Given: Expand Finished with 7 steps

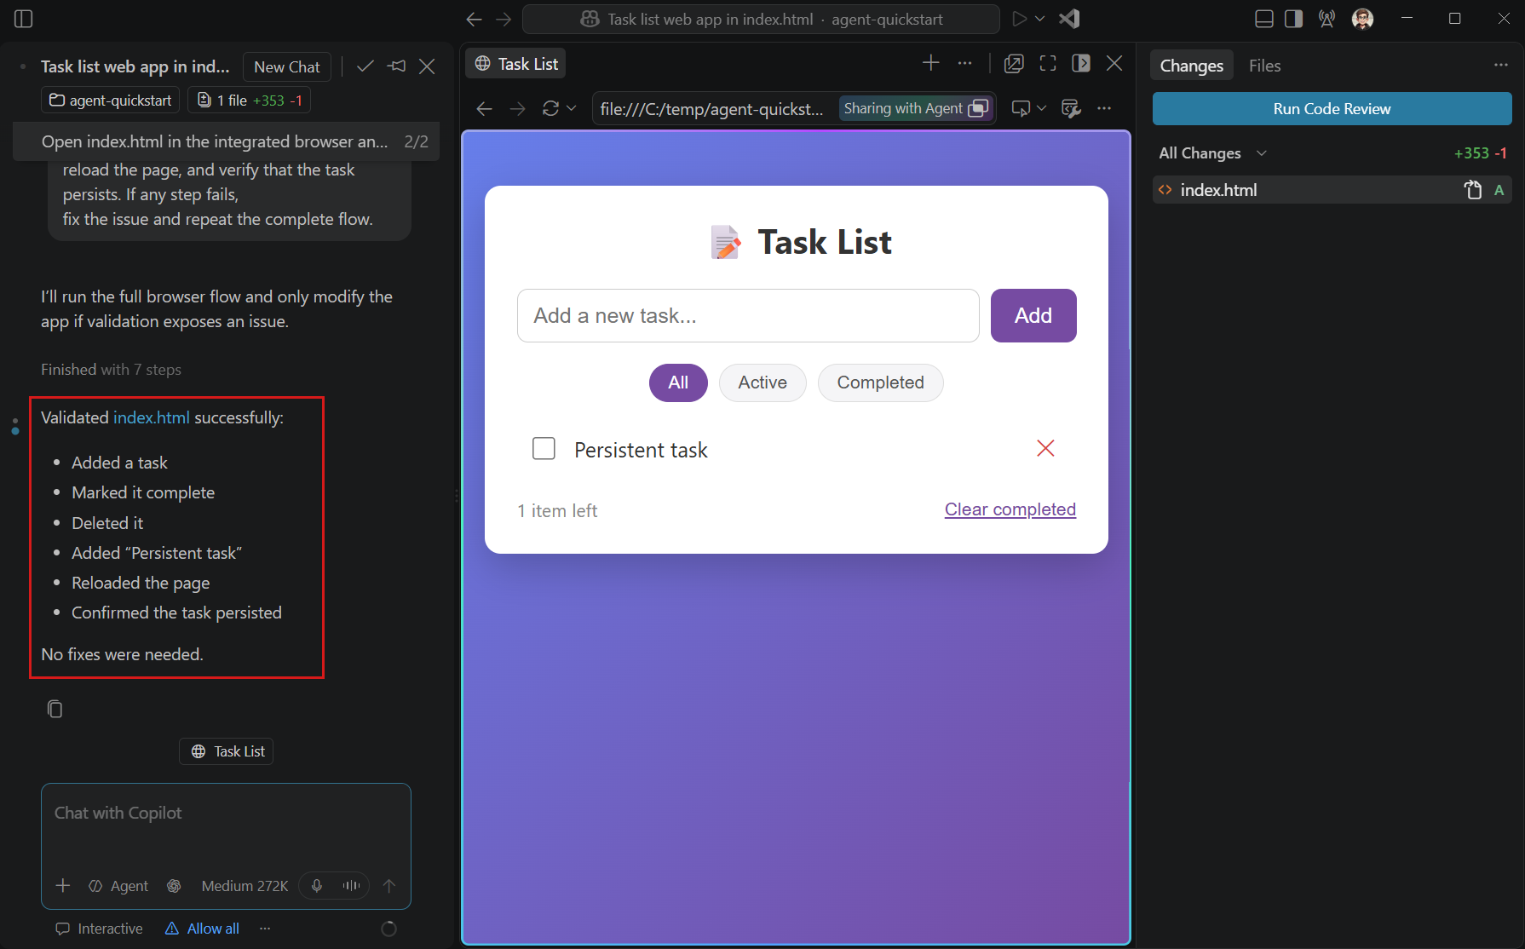Looking at the screenshot, I should click(x=111, y=370).
